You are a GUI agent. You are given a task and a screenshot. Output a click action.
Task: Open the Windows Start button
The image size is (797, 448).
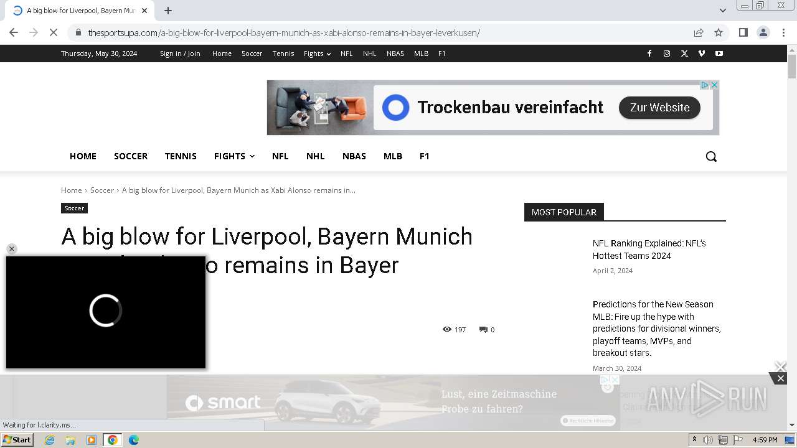tap(17, 439)
